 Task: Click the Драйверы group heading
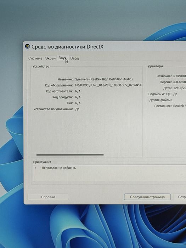[x=155, y=66]
